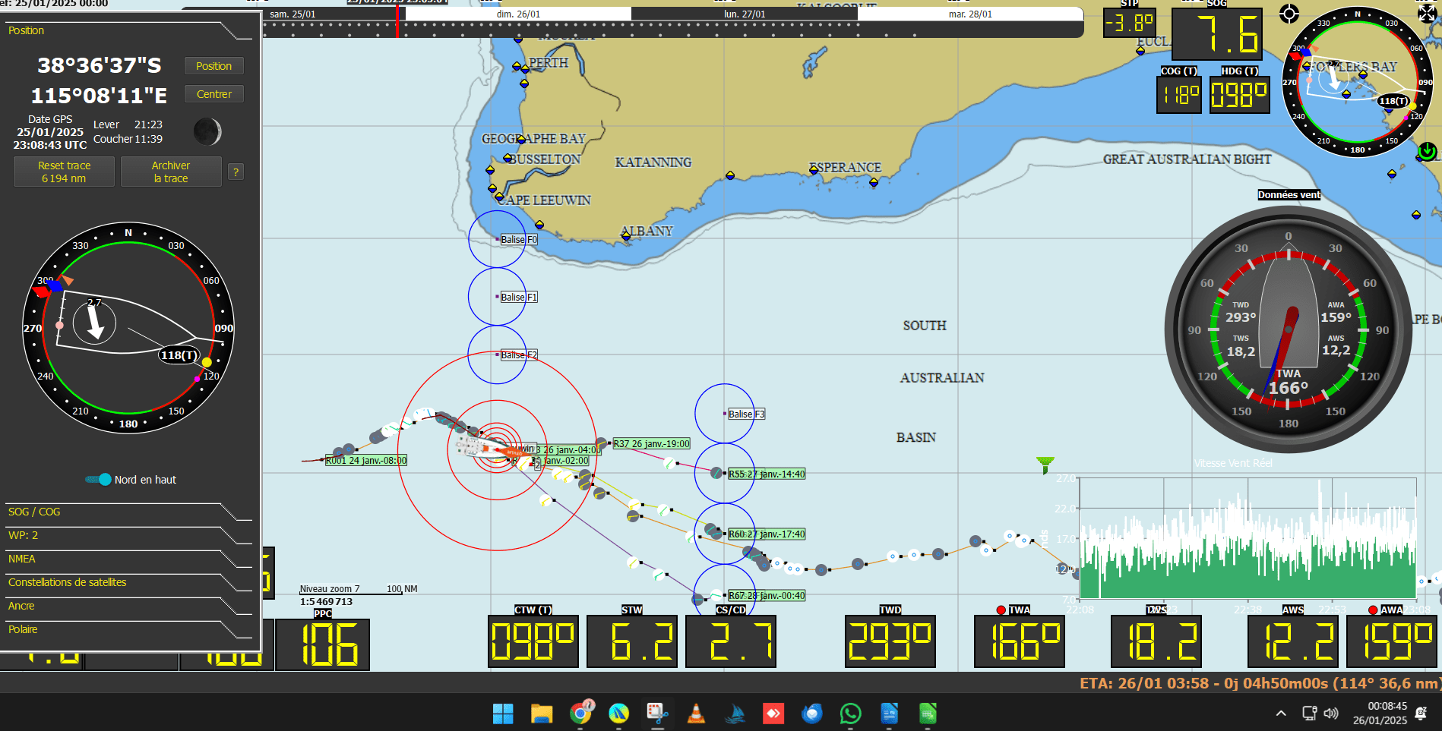1442x731 pixels.
Task: Click the harbor marker at Albany
Action: tap(626, 236)
